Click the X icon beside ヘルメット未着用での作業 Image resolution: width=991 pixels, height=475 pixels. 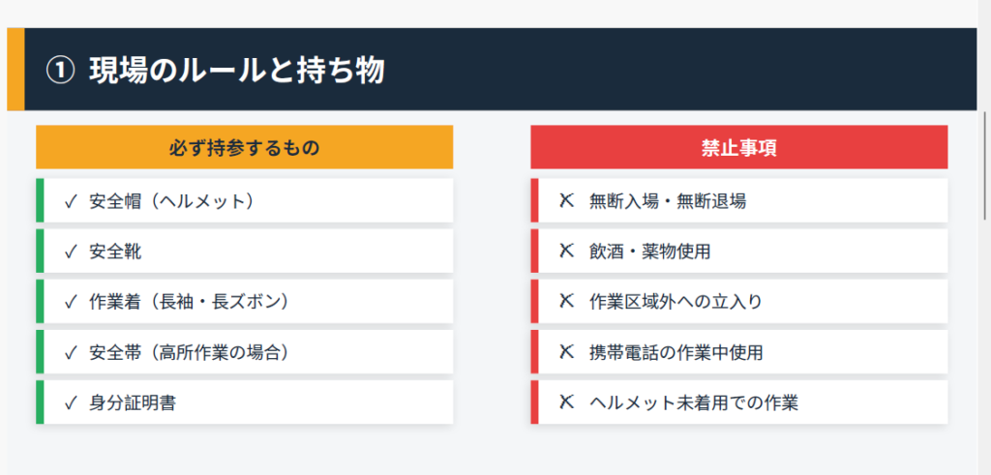click(x=567, y=402)
